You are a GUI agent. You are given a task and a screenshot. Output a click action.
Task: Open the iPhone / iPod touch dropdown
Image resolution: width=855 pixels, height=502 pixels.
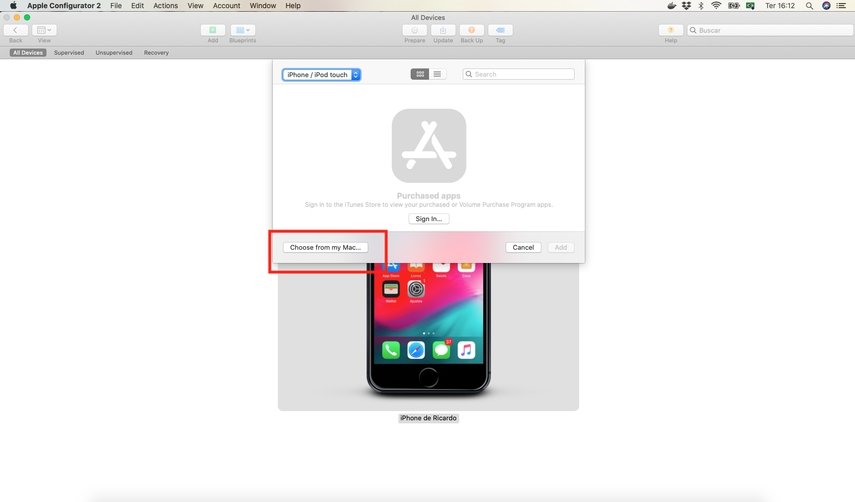click(x=321, y=75)
